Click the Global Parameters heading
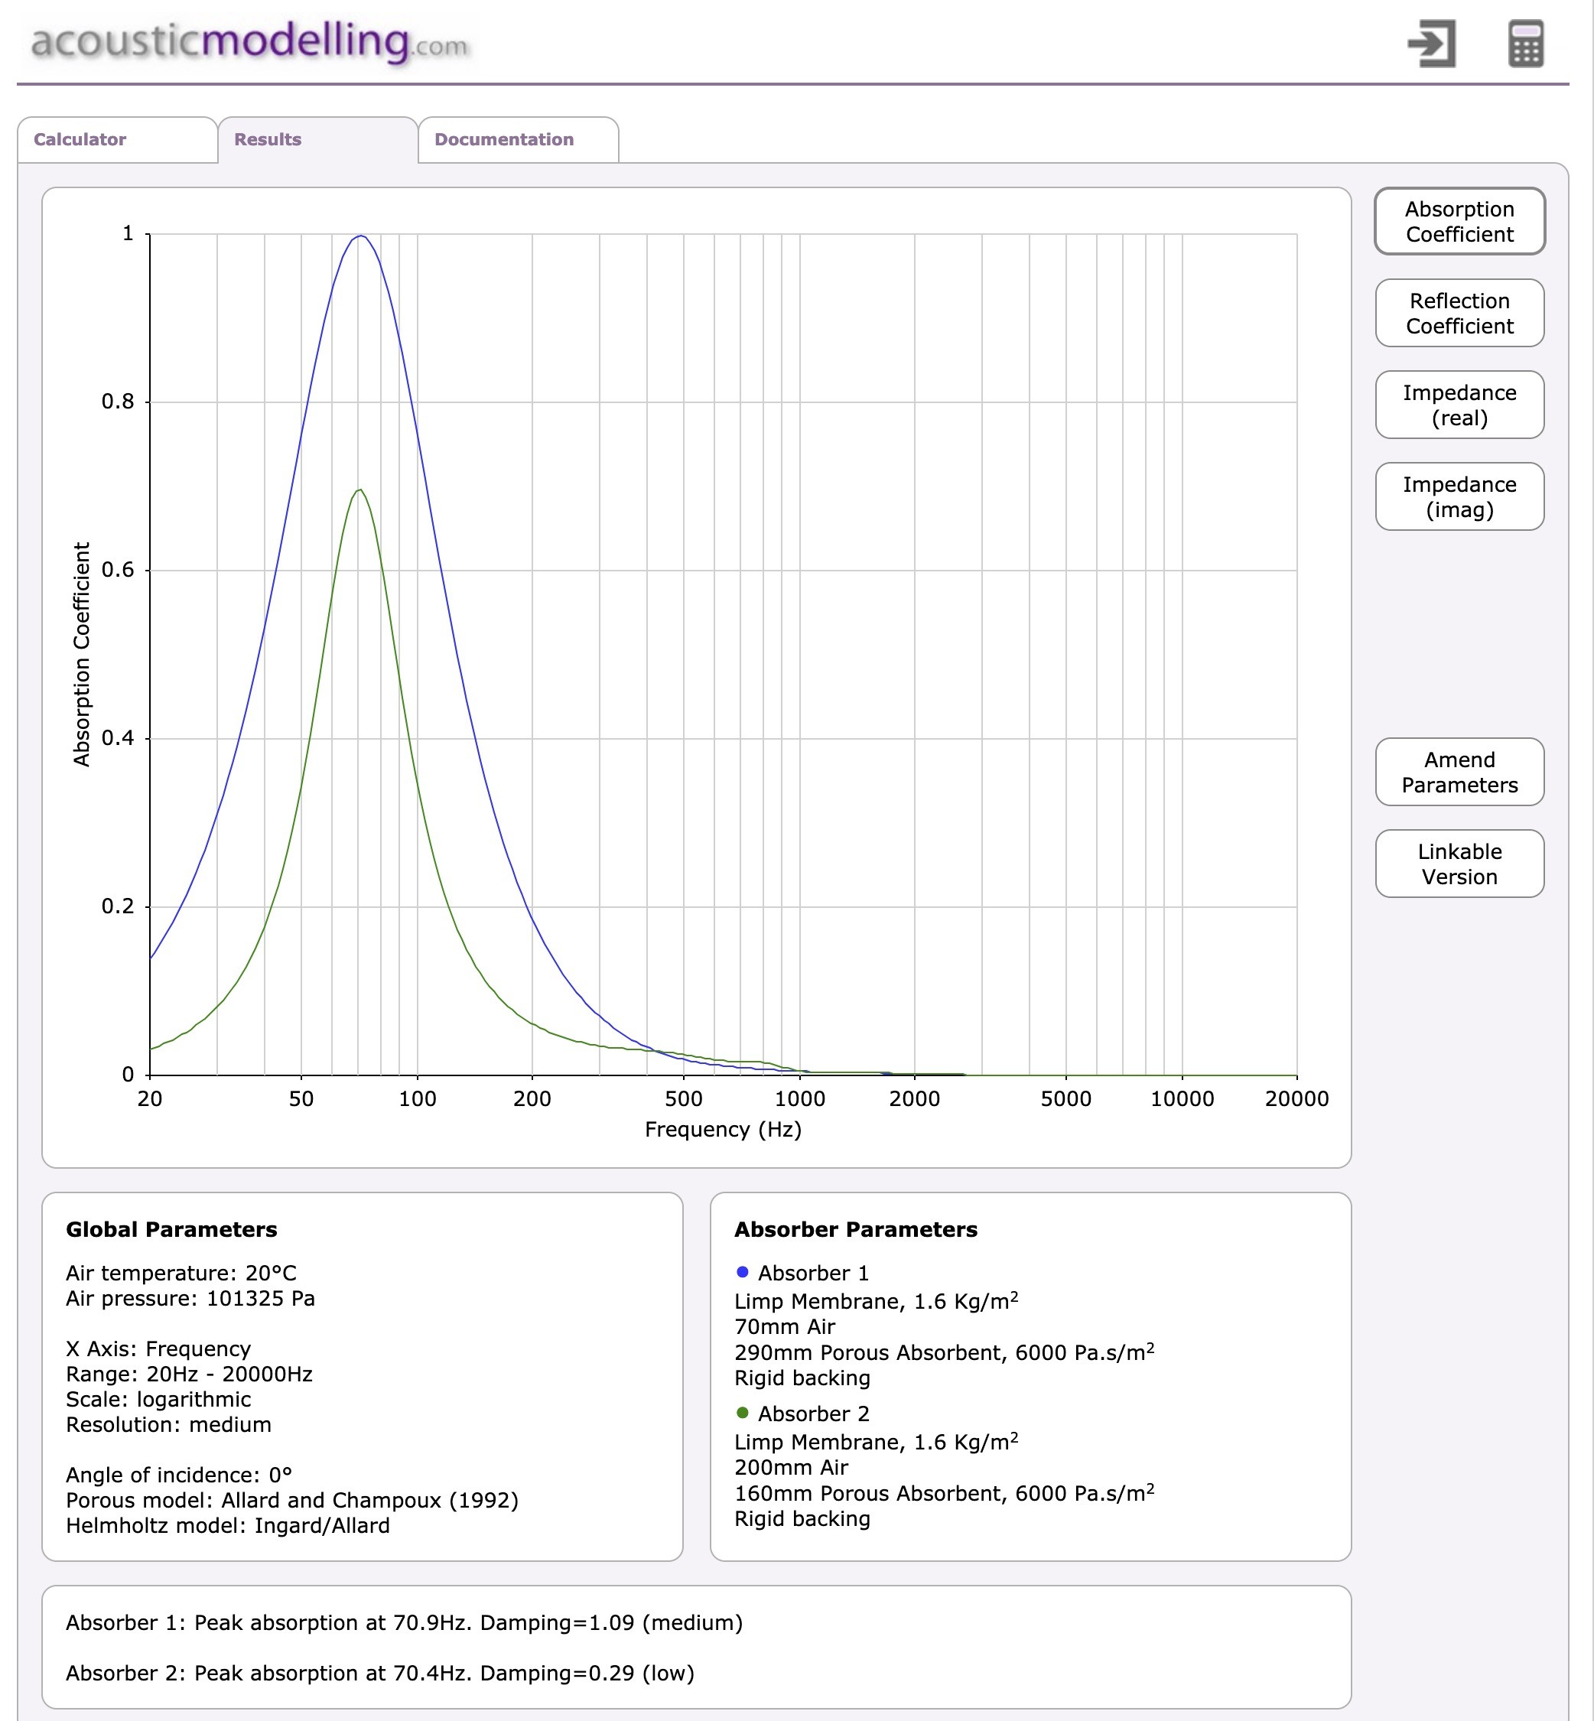Viewport: 1594px width, 1721px height. tap(171, 1229)
